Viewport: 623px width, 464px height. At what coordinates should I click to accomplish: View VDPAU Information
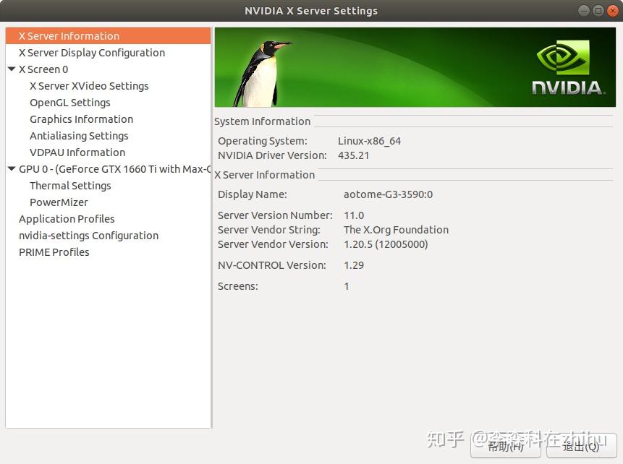tap(77, 152)
